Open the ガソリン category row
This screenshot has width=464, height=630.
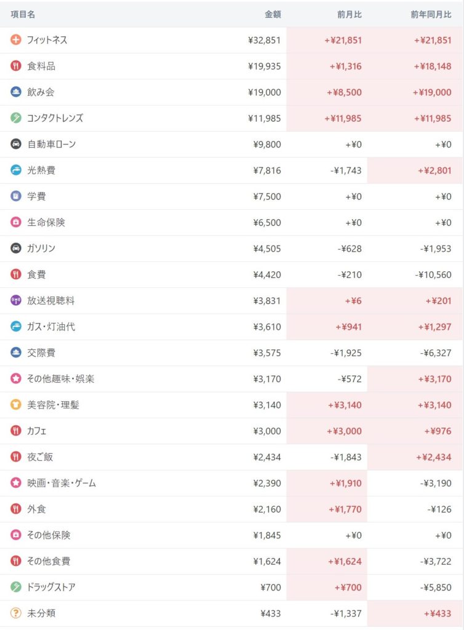[x=41, y=249]
